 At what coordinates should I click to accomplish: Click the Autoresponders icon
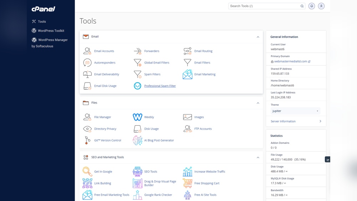tap(87, 62)
